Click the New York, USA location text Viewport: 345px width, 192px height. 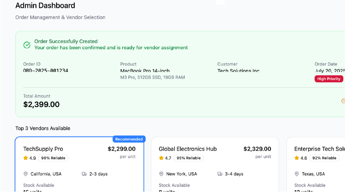pyautogui.click(x=182, y=174)
